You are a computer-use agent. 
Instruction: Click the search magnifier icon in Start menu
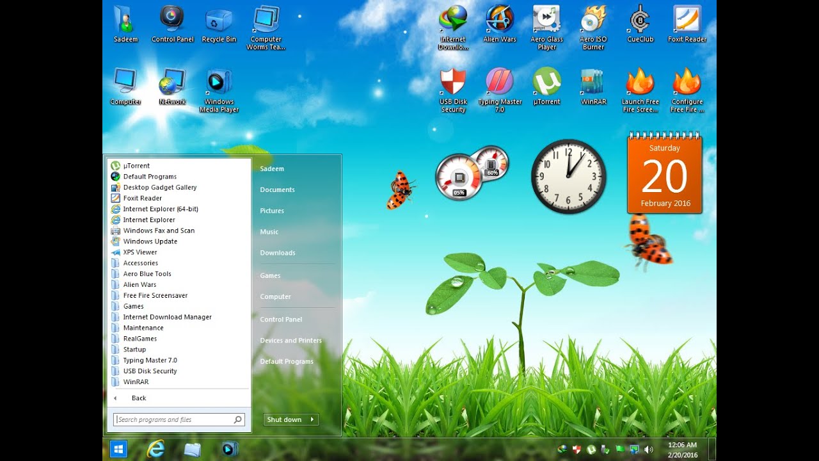coord(237,420)
